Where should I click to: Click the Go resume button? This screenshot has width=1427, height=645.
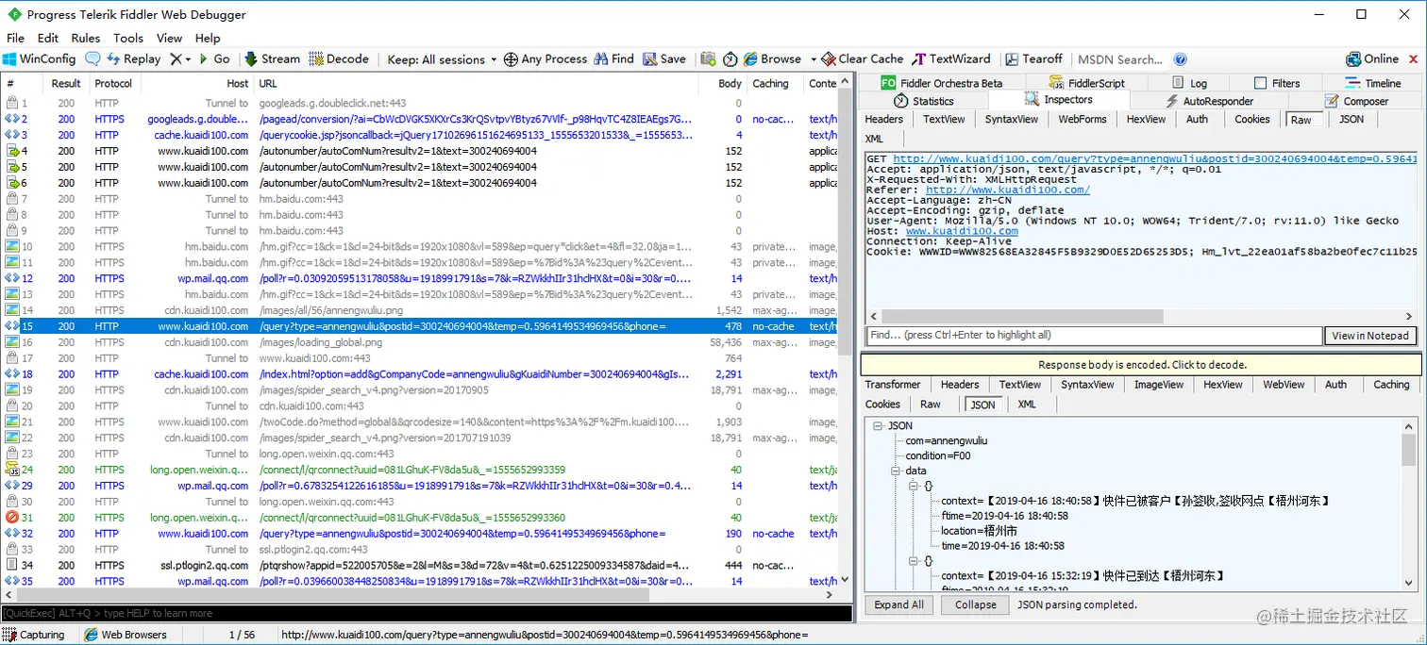pyautogui.click(x=214, y=58)
